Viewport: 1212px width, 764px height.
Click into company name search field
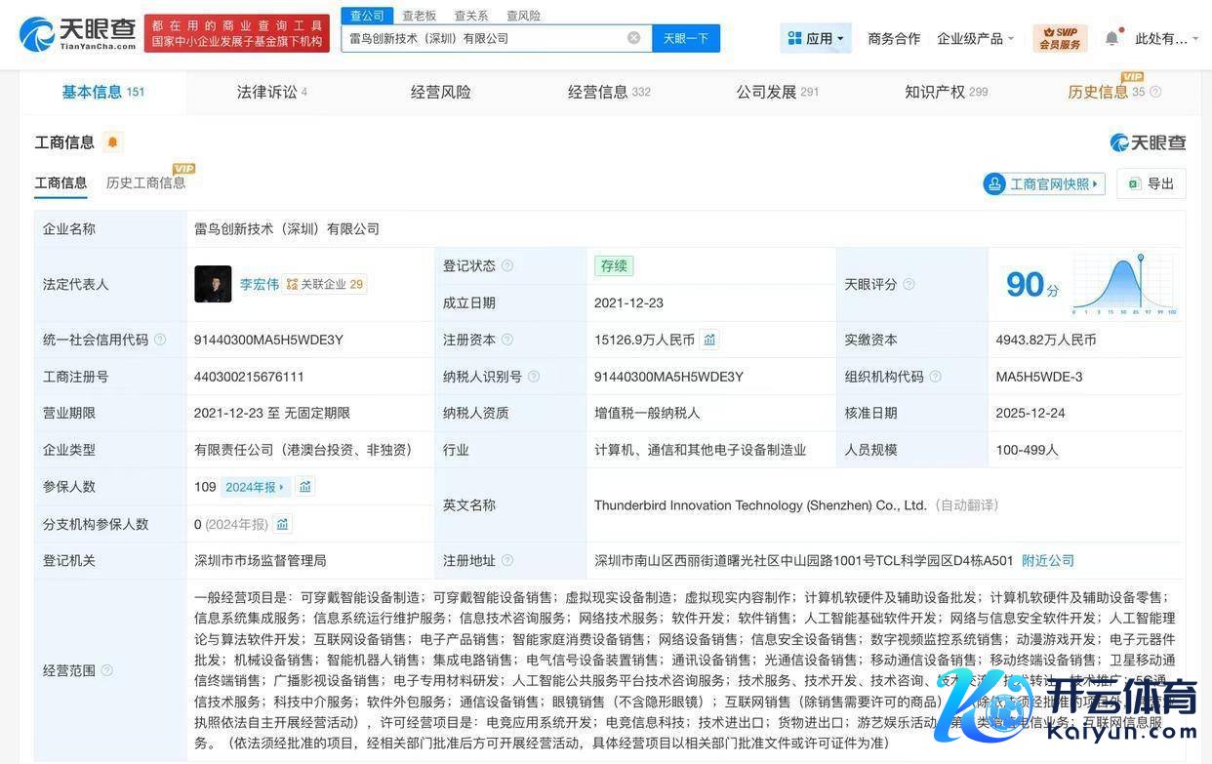[x=483, y=38]
